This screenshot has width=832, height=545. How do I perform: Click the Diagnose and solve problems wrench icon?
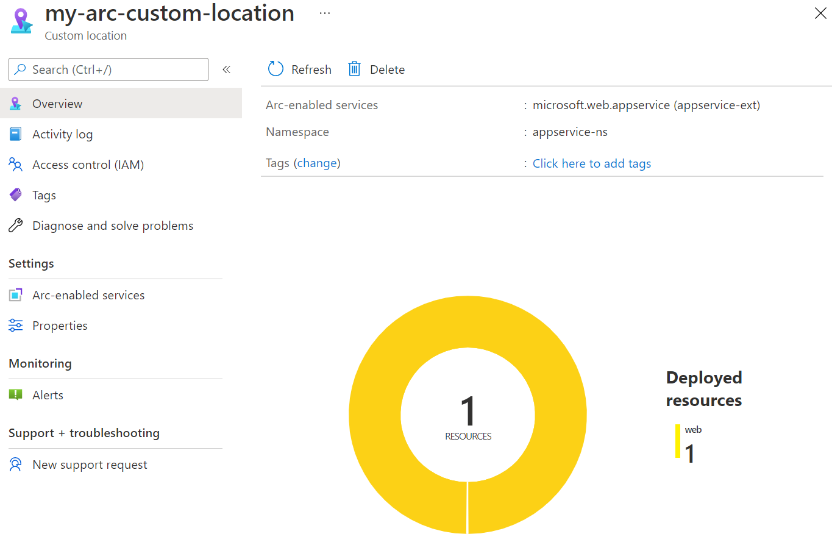point(16,226)
